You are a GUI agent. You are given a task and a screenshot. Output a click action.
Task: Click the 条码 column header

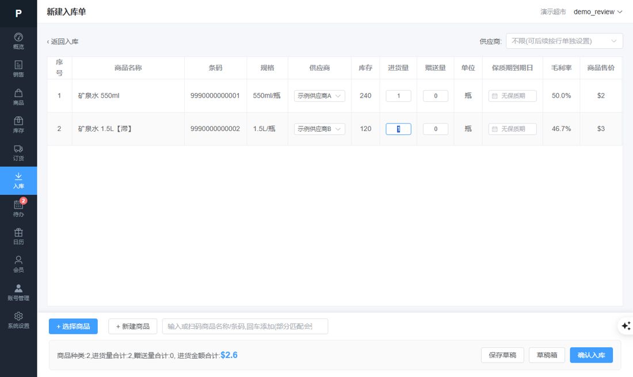[215, 68]
